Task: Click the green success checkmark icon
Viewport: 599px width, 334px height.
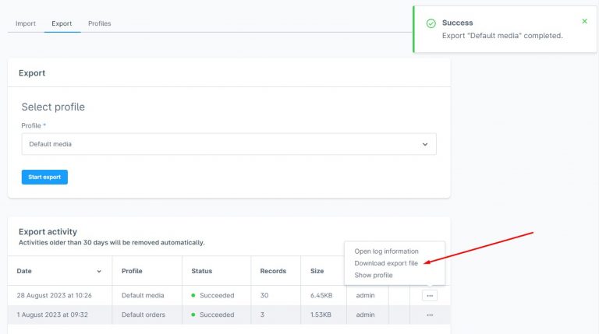Action: (x=431, y=23)
